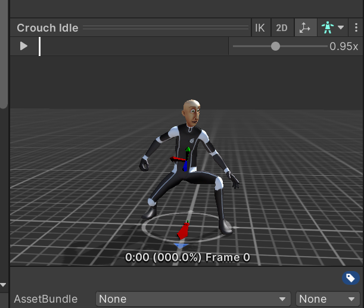
Task: Open the AssetBundle variant dropdown
Action: click(x=328, y=299)
